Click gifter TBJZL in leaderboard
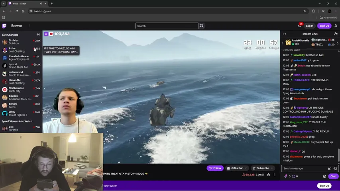Viewport: 340px width, 191px height. coord(319,45)
